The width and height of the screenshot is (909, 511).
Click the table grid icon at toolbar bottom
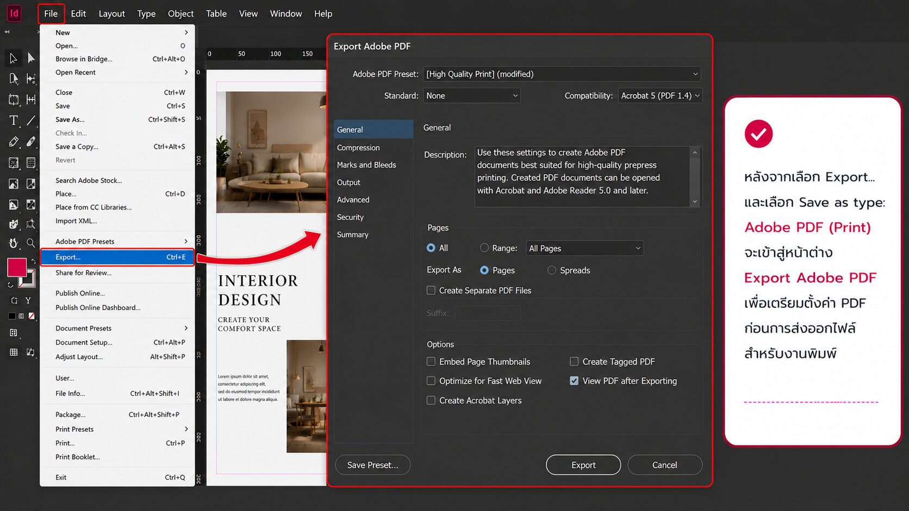(14, 352)
